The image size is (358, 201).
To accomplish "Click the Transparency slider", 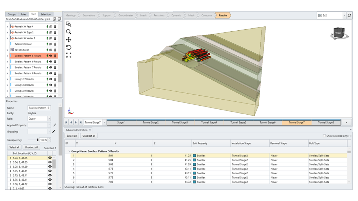I will coord(38,140).
